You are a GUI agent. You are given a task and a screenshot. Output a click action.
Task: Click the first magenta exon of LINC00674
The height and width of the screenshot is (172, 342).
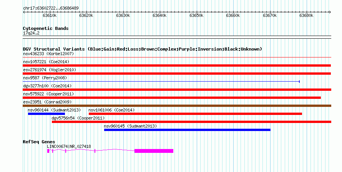[48, 151]
